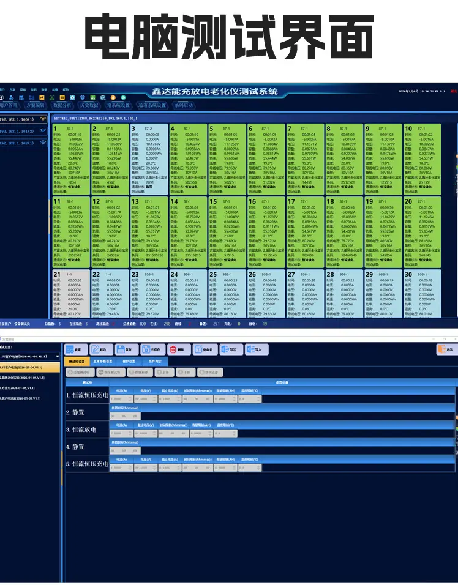This screenshot has height=585, width=458.
Task: Select light-blue channel 30 tile
Action: point(422,294)
